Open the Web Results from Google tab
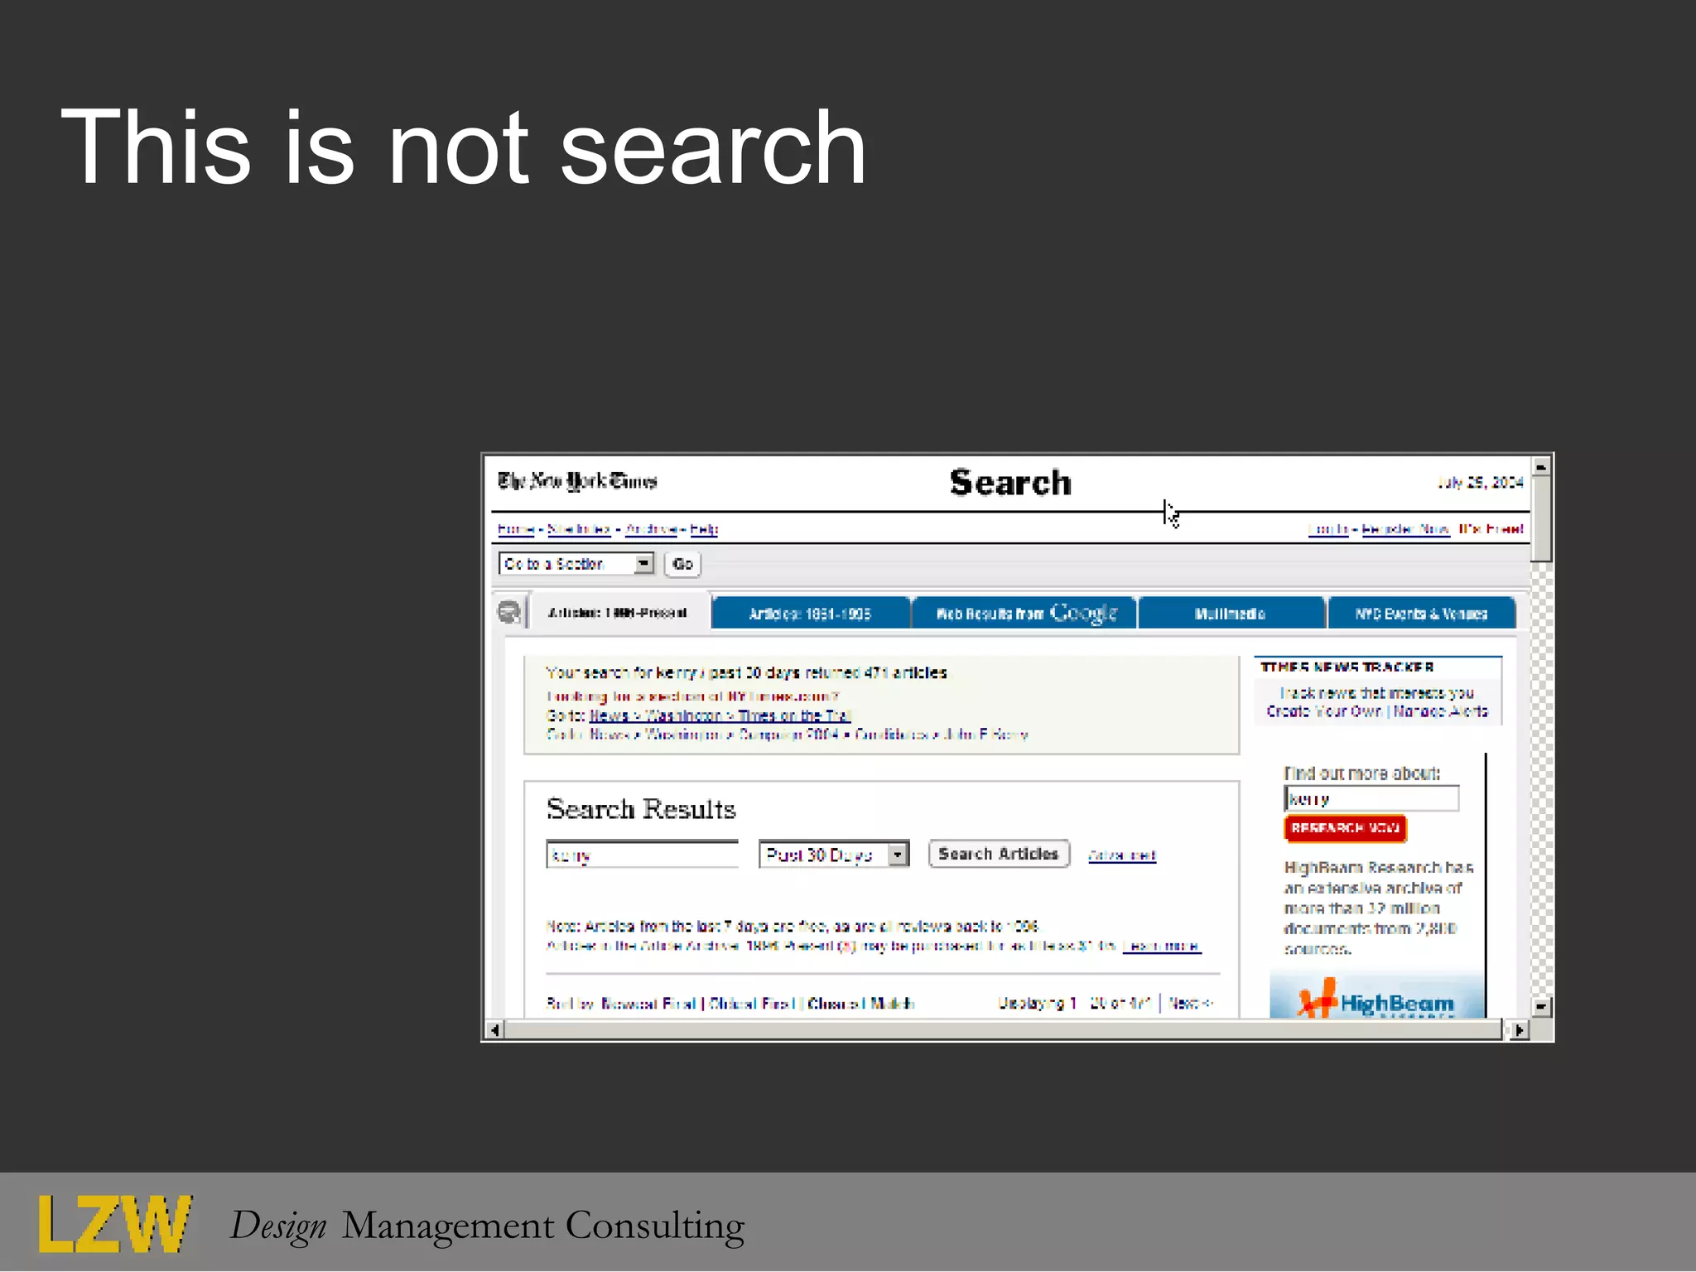 [1025, 614]
